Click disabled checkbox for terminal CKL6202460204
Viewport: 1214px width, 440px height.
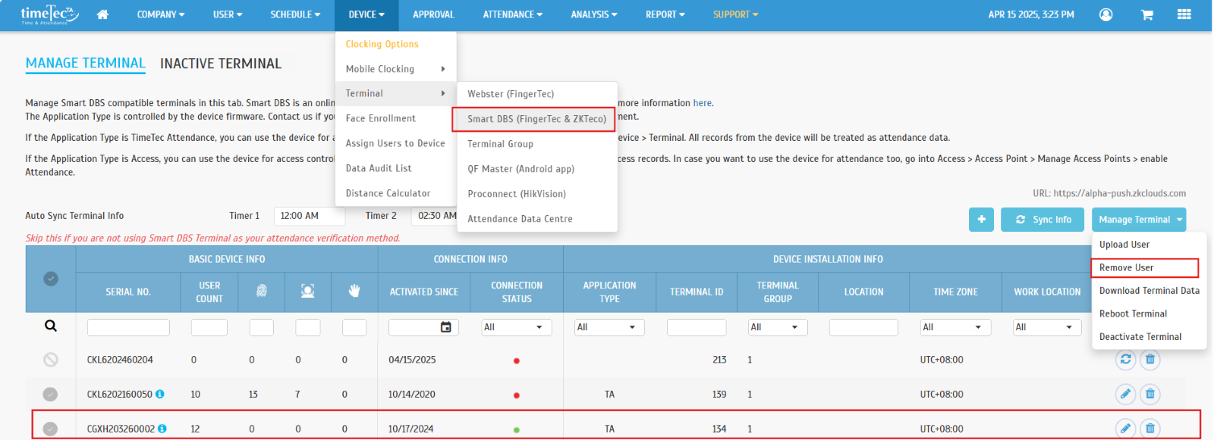[51, 360]
